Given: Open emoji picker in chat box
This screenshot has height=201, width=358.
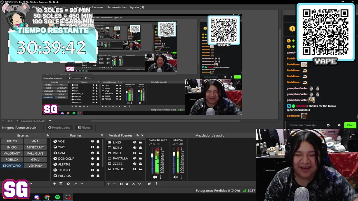Looking at the screenshot, I should tap(328, 125).
